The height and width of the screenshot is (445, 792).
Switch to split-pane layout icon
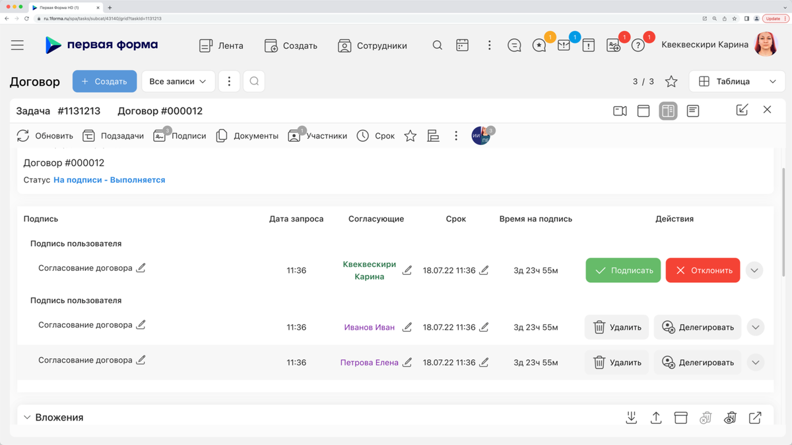668,111
